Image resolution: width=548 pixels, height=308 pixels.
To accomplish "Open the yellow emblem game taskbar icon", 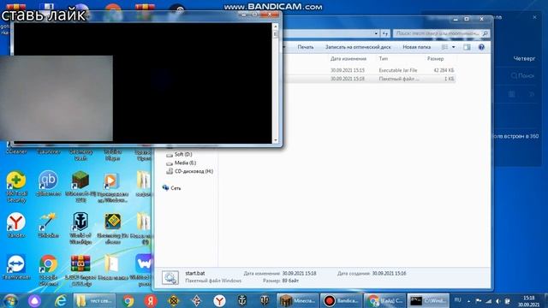I will 174,300.
